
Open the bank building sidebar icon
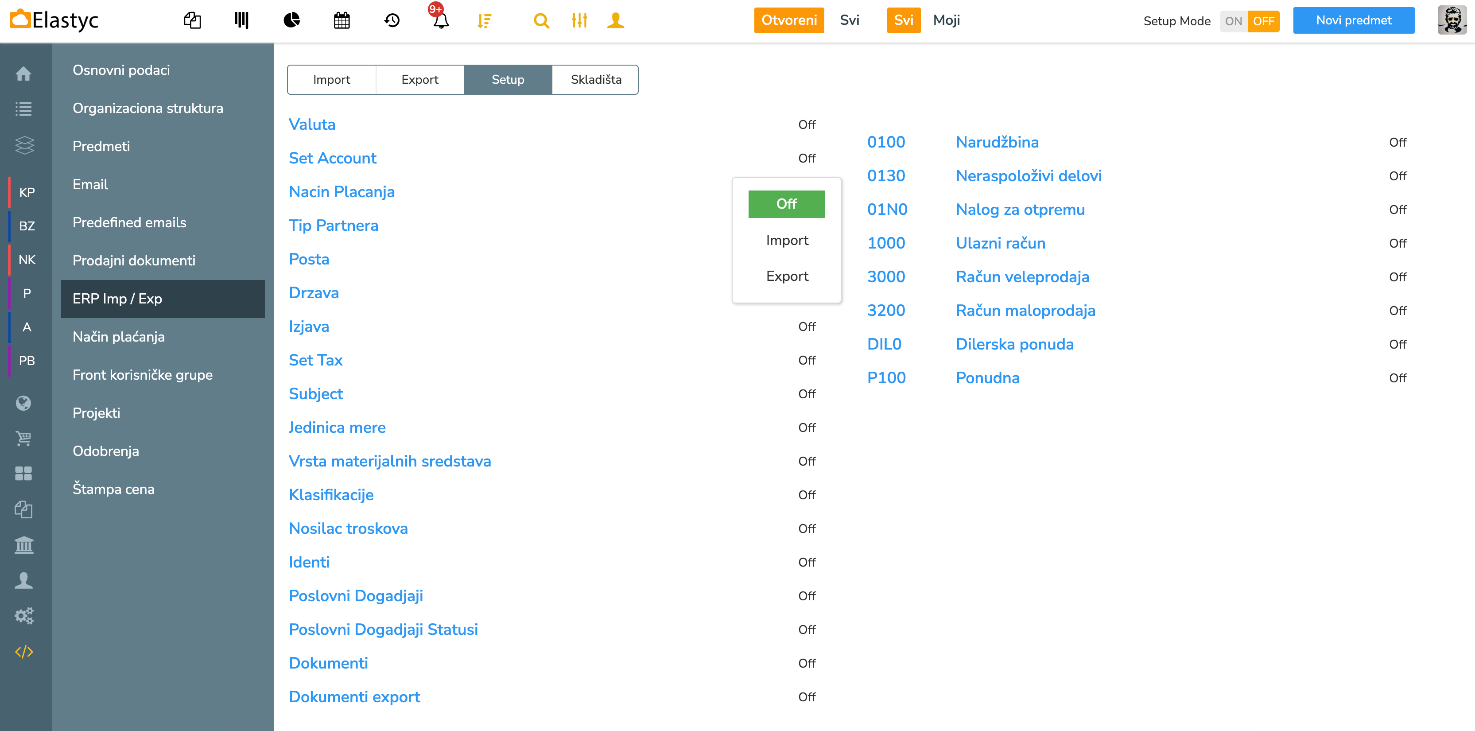coord(23,545)
